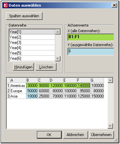
Task: Select Year[3] in the Datenreihe list
Action: coord(32,42)
